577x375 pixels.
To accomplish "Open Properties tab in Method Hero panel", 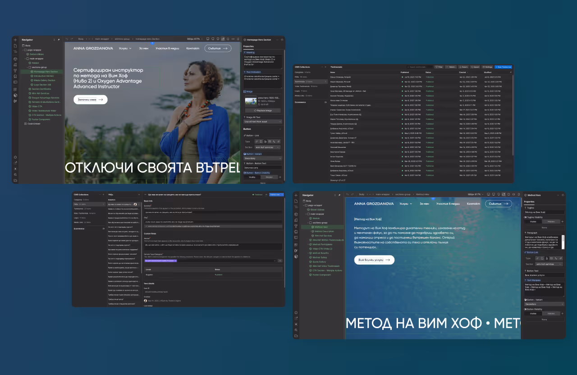I will coord(529,201).
